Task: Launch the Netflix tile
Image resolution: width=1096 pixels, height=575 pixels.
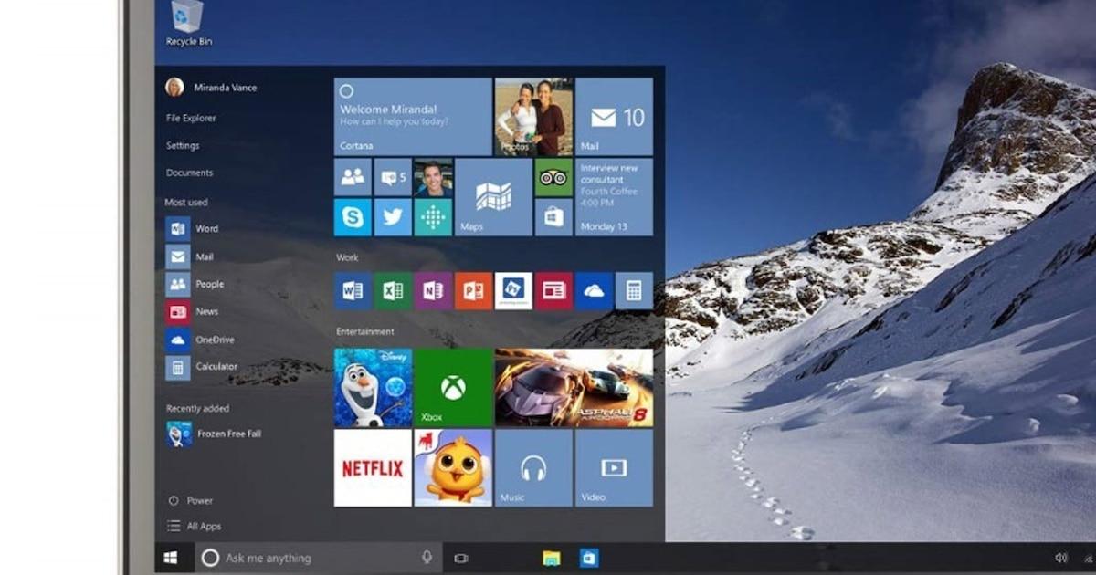Action: pyautogui.click(x=373, y=468)
